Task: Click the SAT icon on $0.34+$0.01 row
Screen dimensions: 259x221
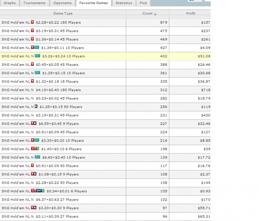Action: pyautogui.click(x=39, y=191)
